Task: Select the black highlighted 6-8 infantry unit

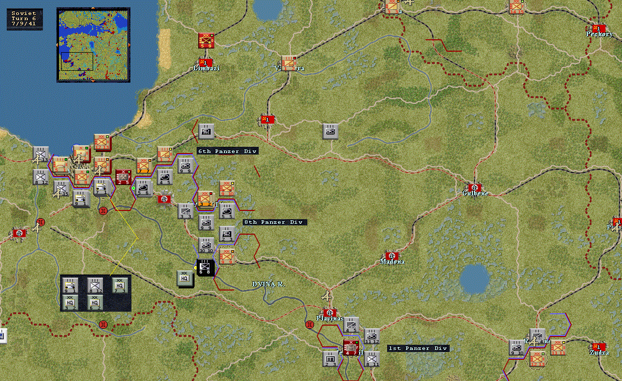Action: 205,268
